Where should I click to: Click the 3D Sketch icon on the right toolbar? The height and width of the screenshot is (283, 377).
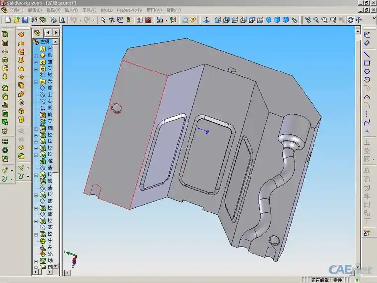click(367, 233)
